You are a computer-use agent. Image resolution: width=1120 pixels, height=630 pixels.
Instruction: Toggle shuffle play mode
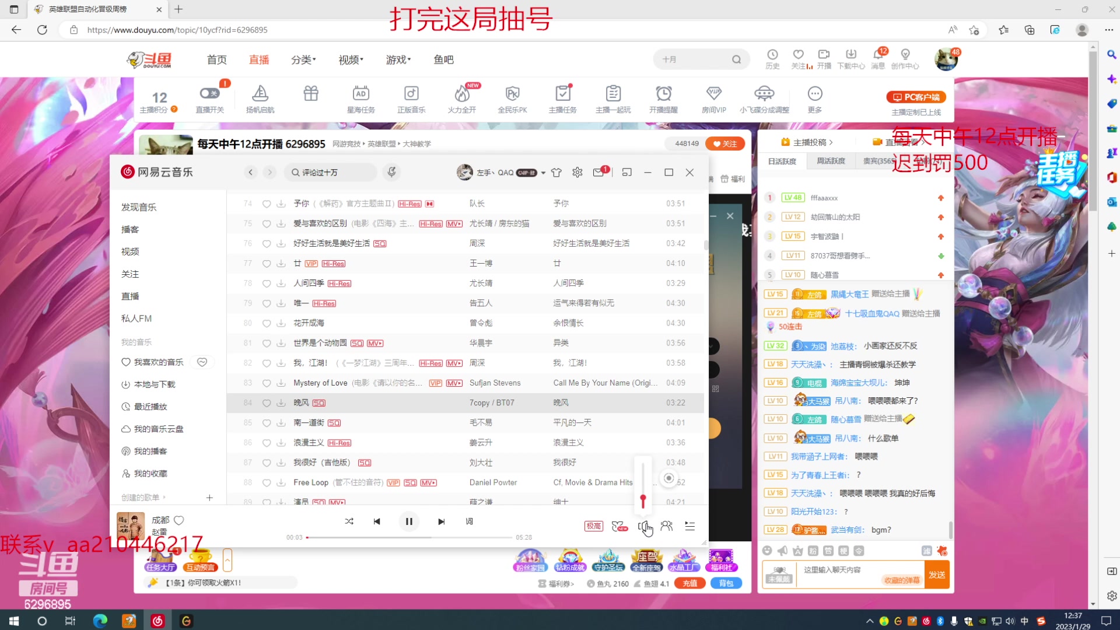tap(349, 521)
